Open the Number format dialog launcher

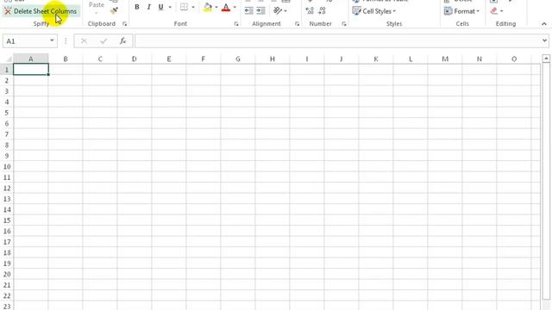(344, 24)
